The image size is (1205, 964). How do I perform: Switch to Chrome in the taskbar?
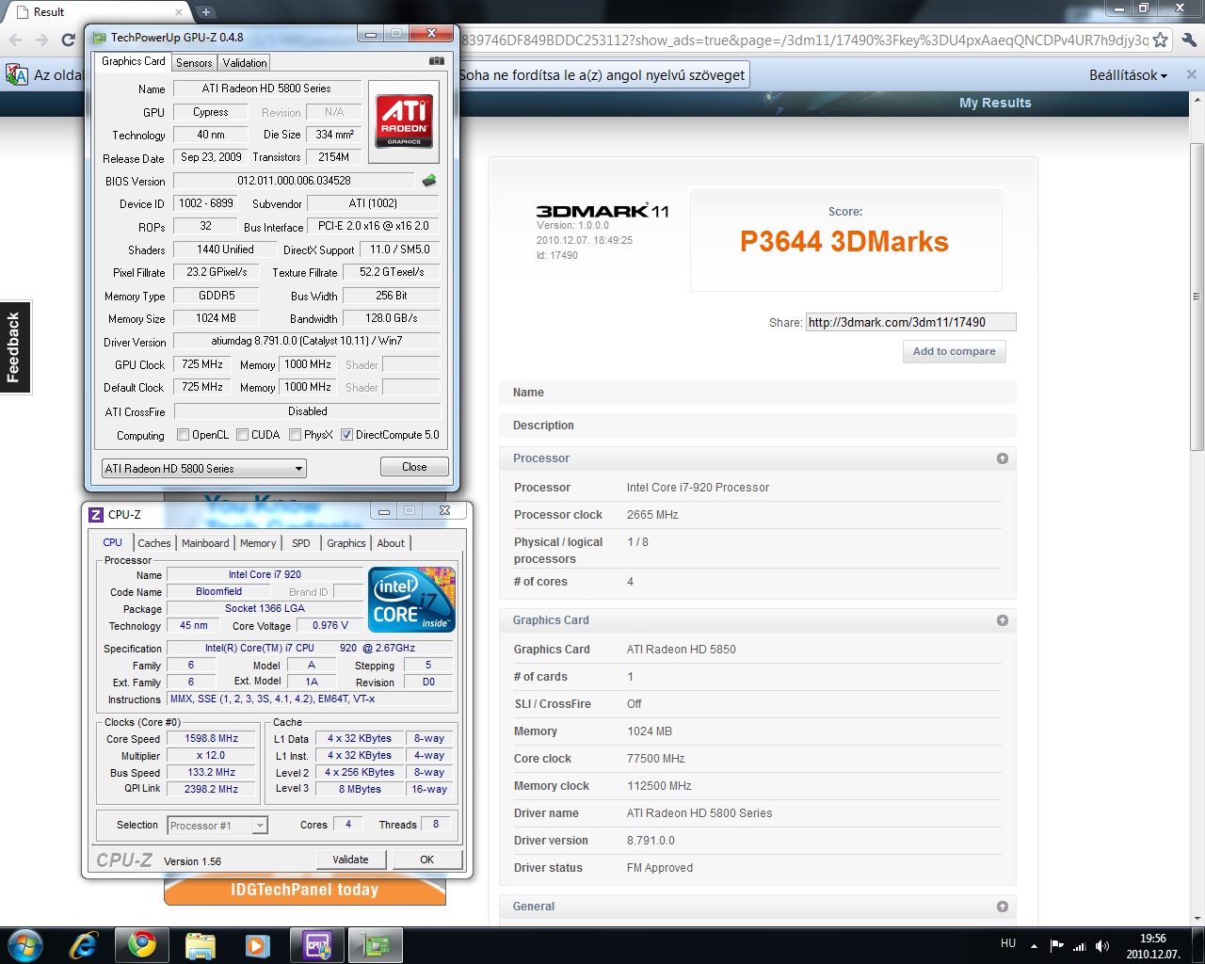pyautogui.click(x=142, y=945)
